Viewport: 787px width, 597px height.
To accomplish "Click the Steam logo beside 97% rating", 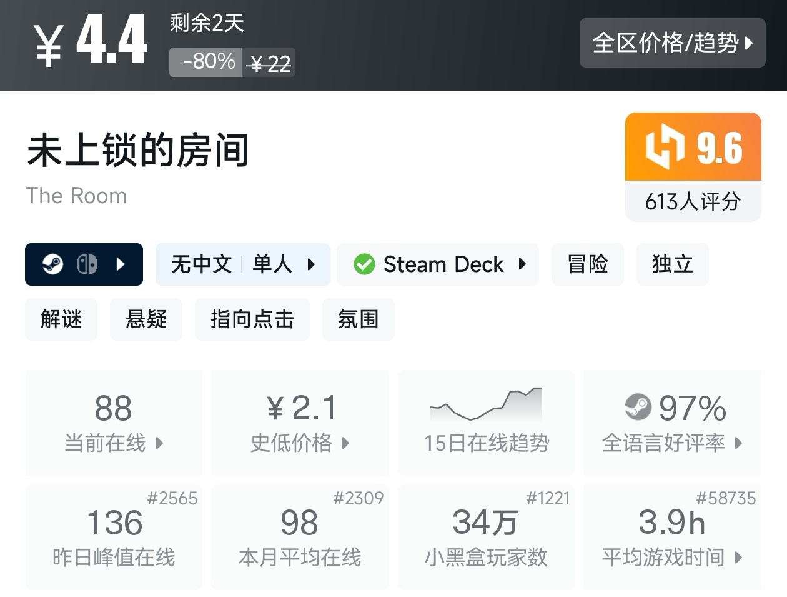I will (x=638, y=408).
